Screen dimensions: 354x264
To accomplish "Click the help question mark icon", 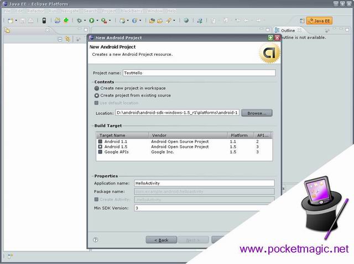I will point(96,240).
